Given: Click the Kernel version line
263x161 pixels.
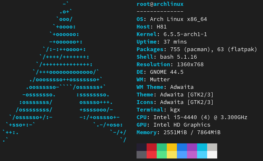Looking at the screenshot, I should 172,34.
